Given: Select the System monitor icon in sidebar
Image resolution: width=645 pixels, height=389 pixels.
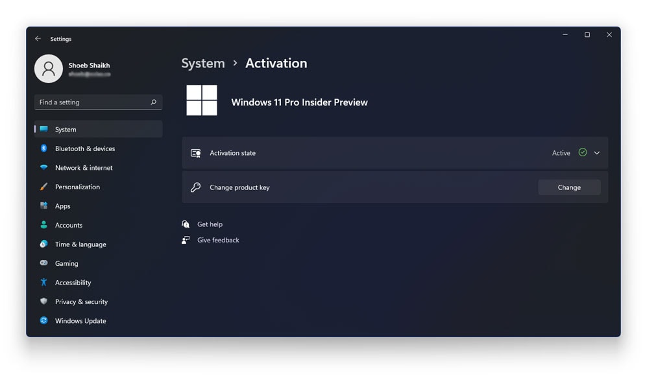Looking at the screenshot, I should pos(43,129).
